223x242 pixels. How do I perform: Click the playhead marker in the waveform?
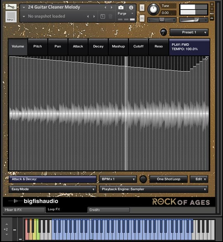click(x=126, y=113)
